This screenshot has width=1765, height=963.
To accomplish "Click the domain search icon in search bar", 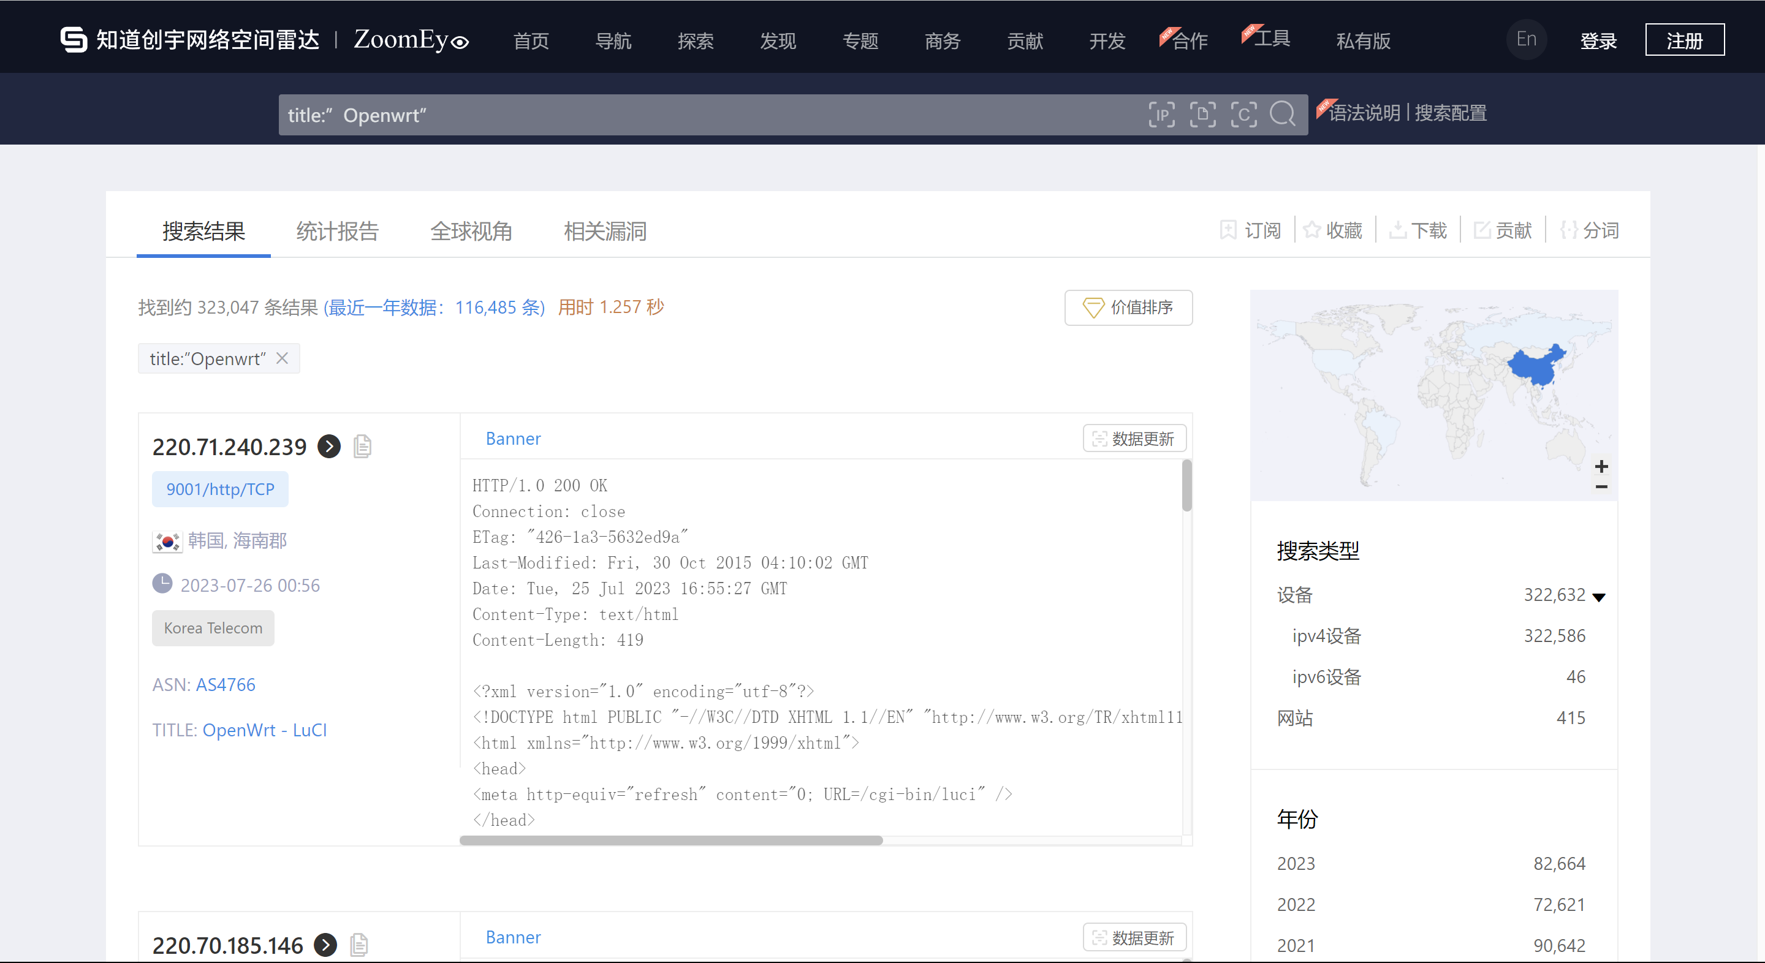I will point(1202,115).
